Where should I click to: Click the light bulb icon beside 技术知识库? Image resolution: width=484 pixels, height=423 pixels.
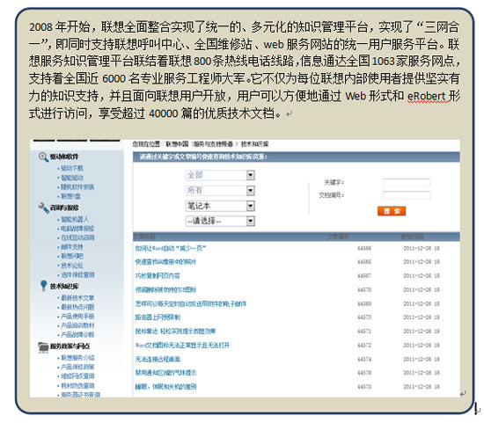(x=44, y=286)
